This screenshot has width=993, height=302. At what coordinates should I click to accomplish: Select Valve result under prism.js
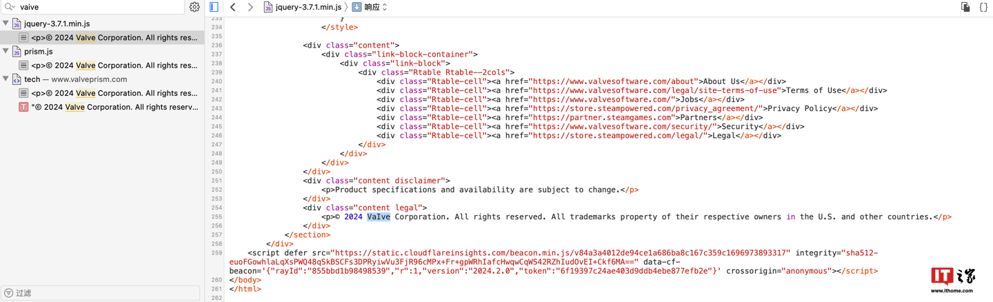(114, 66)
